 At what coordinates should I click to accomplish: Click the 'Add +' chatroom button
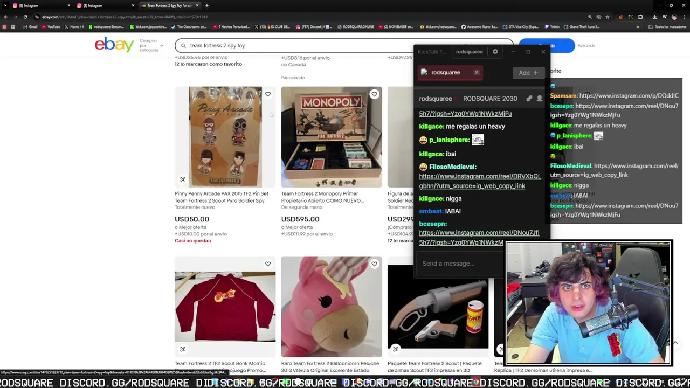click(x=528, y=73)
